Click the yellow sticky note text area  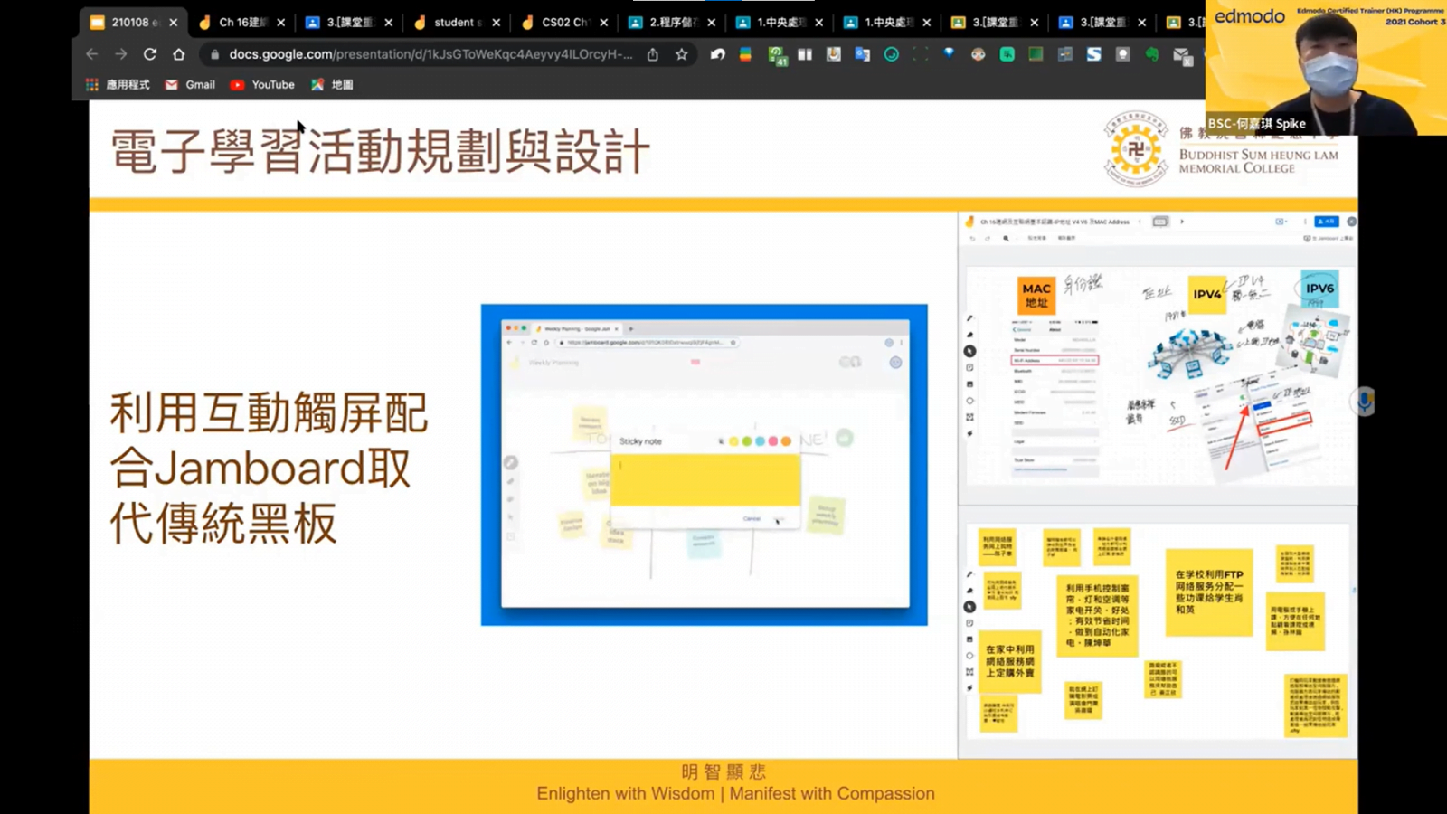(705, 479)
